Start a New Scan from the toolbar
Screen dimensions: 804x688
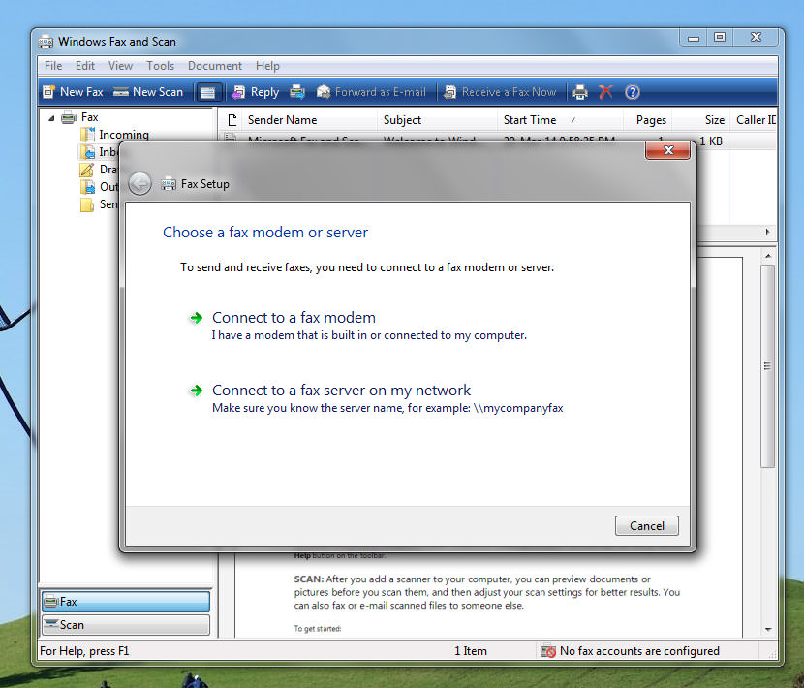click(x=147, y=92)
